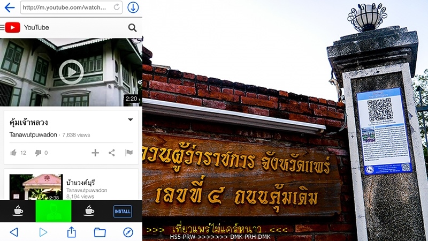Share the video

[112, 153]
